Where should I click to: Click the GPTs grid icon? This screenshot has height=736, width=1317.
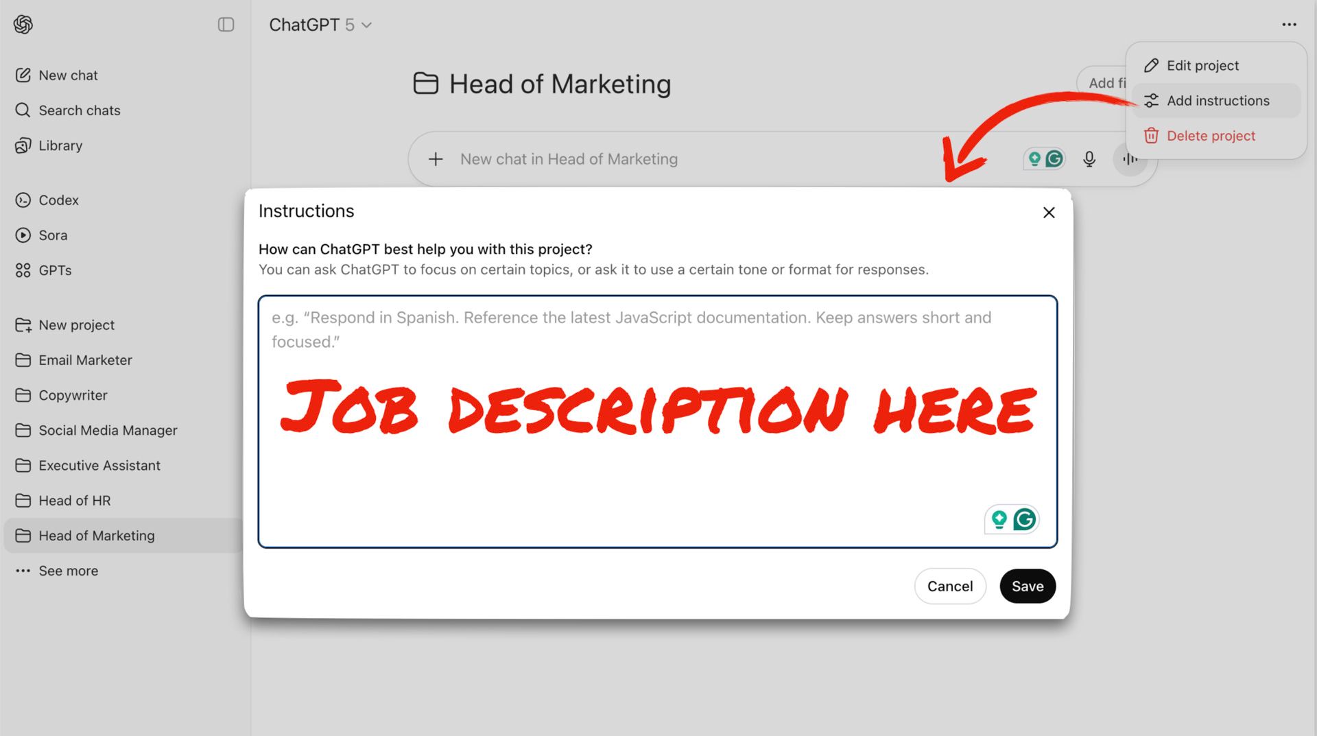23,270
